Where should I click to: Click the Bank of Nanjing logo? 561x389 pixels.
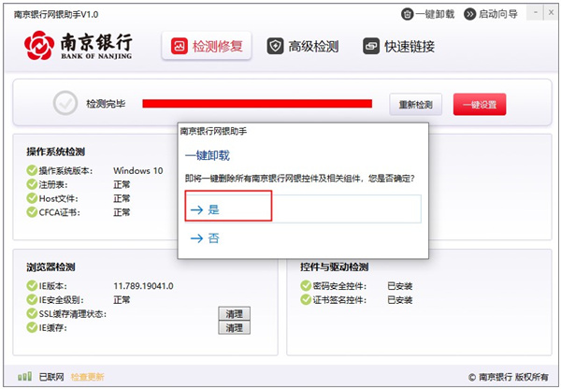78,46
